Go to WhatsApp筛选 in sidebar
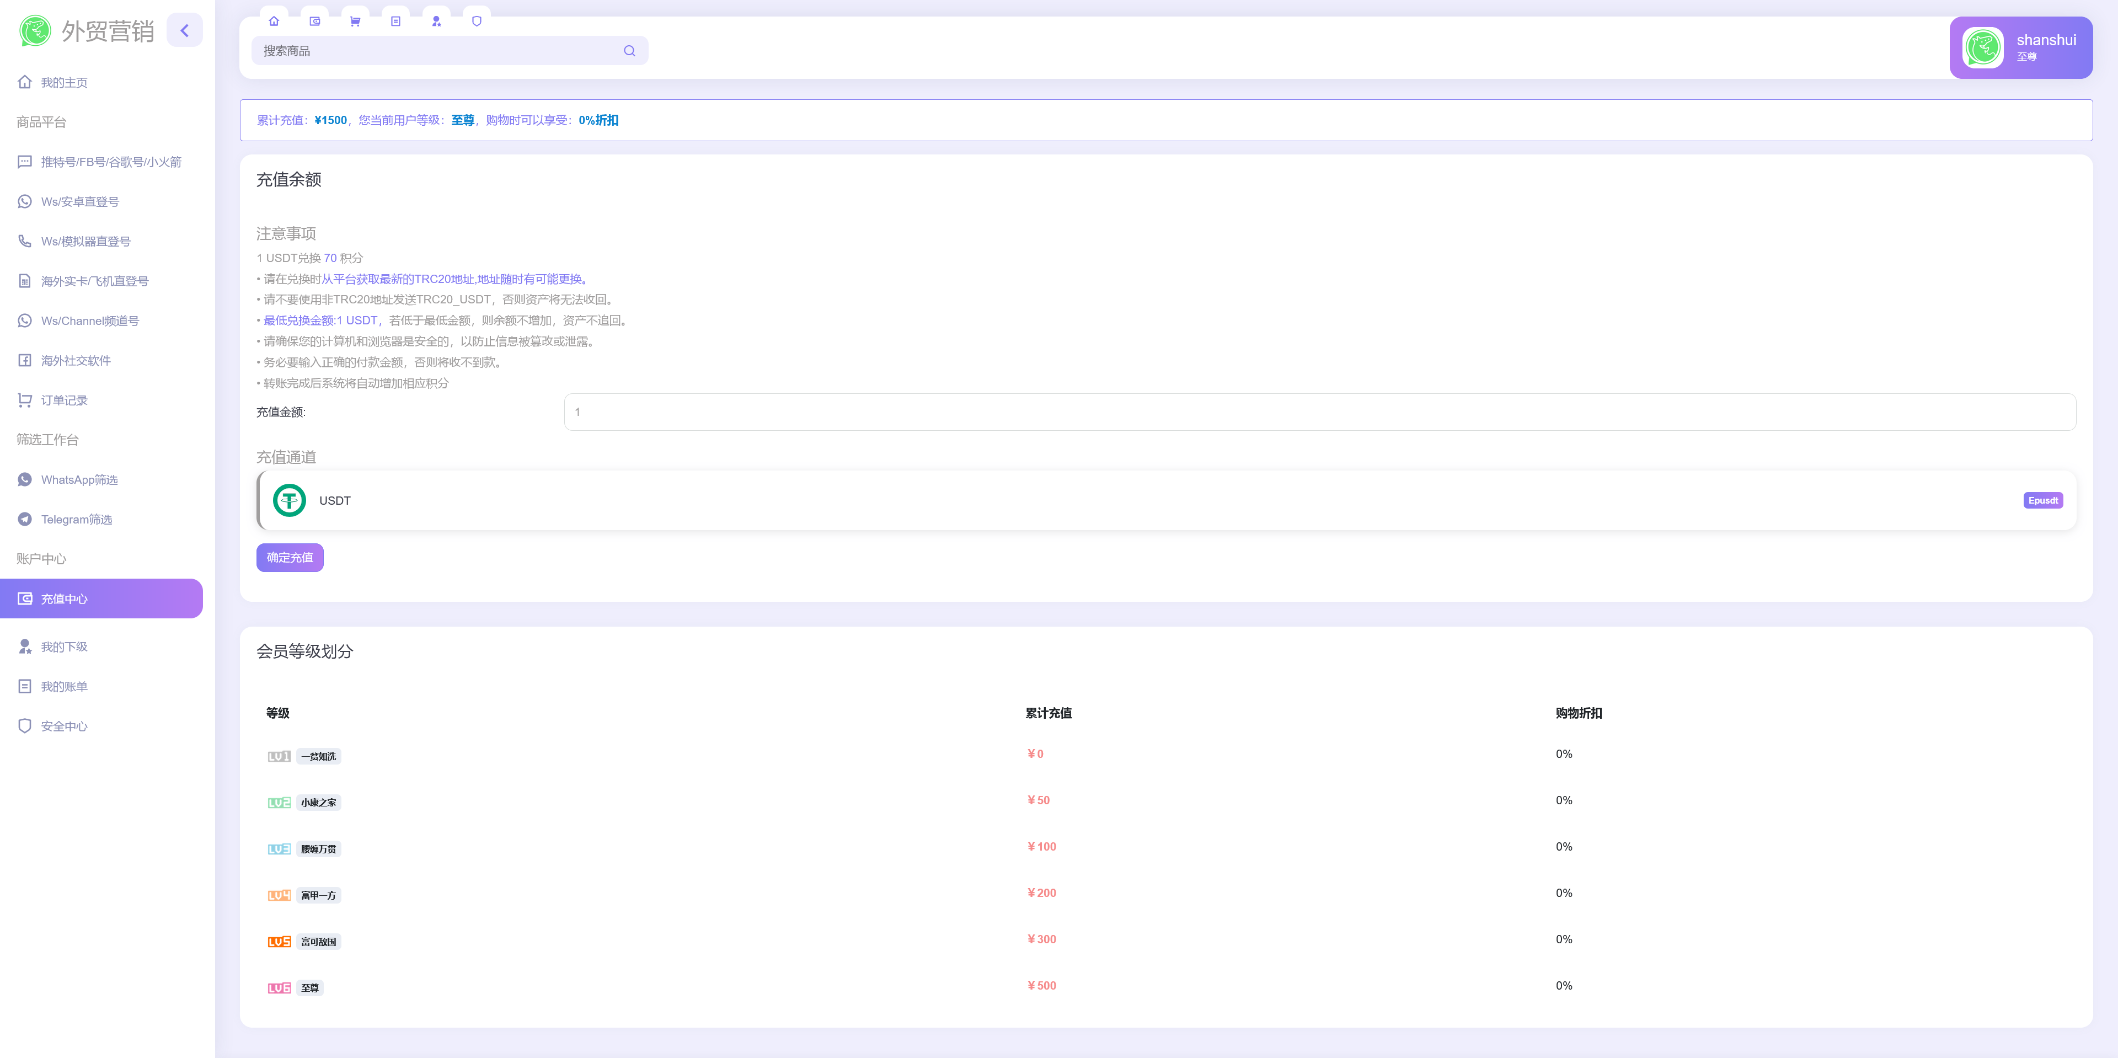The width and height of the screenshot is (2118, 1058). (79, 480)
